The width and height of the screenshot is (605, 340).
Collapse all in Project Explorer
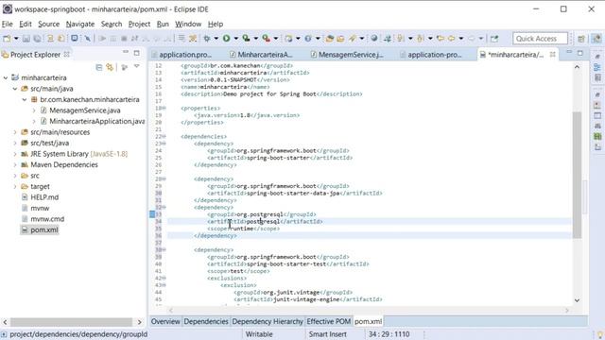99,67
